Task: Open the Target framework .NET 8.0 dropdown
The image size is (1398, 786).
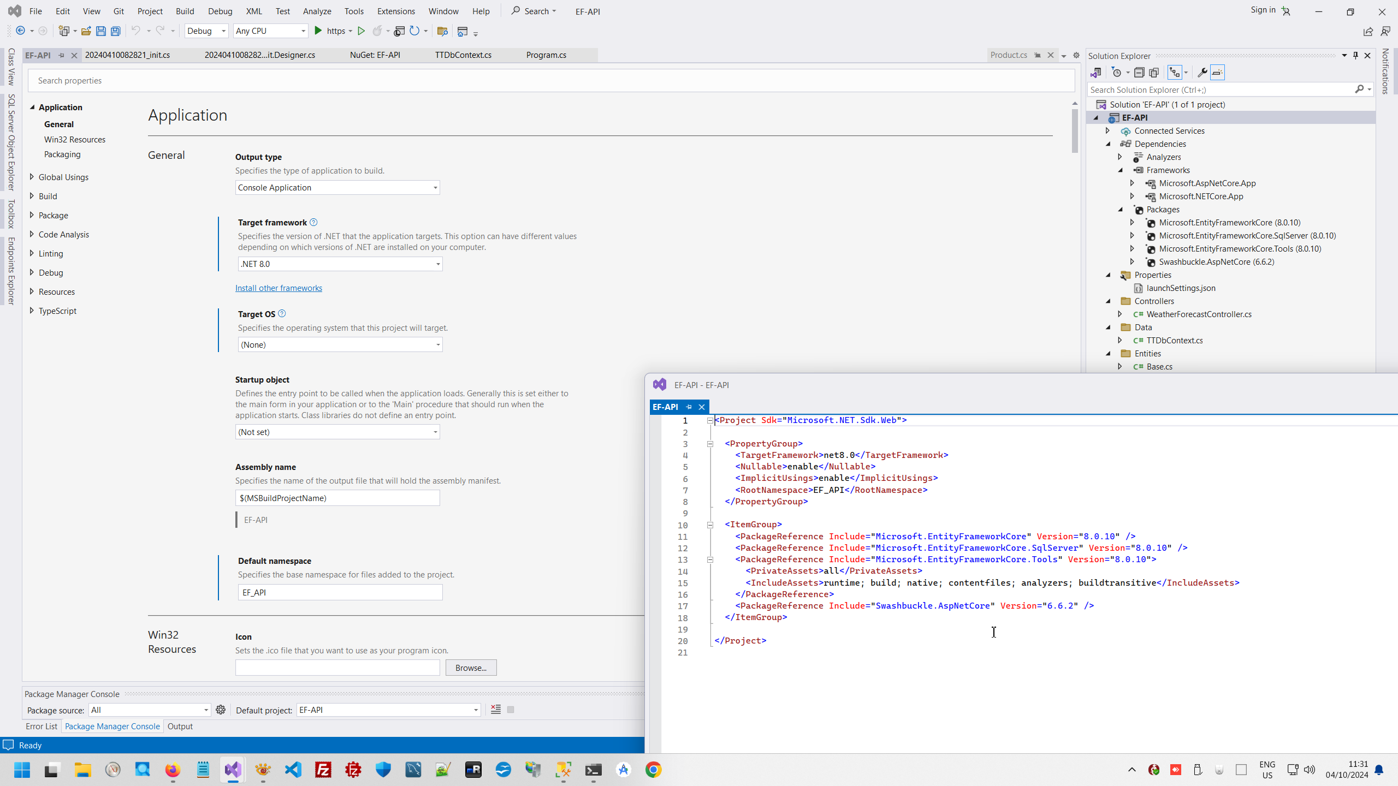Action: tap(340, 264)
